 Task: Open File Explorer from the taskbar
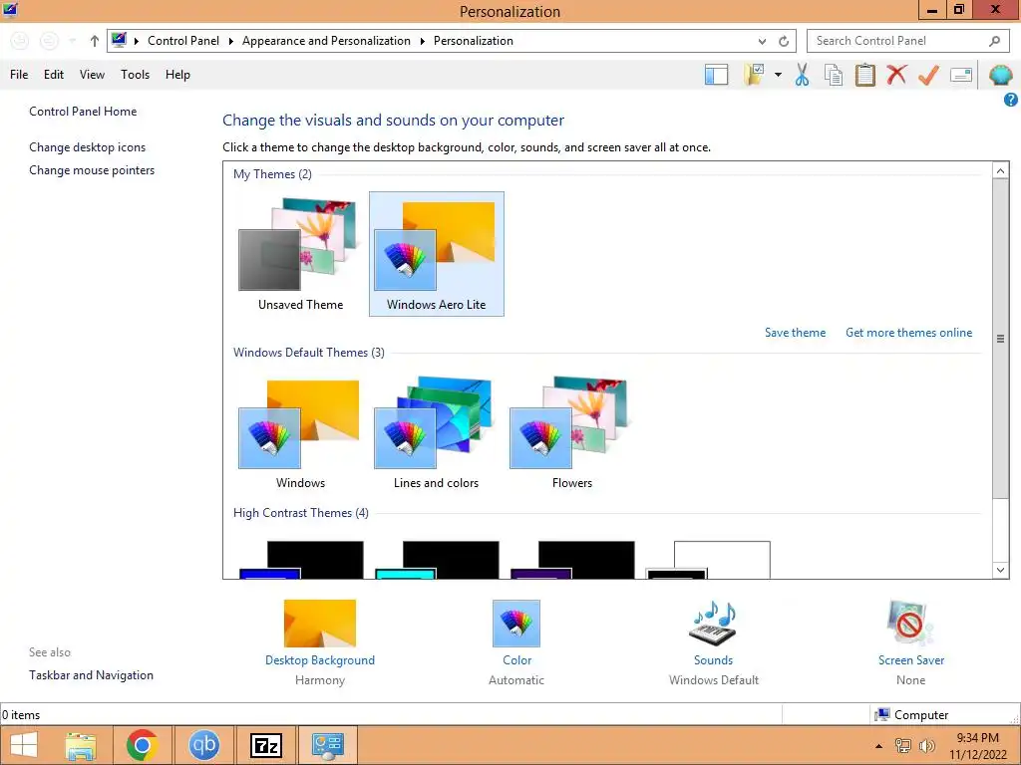click(x=82, y=745)
